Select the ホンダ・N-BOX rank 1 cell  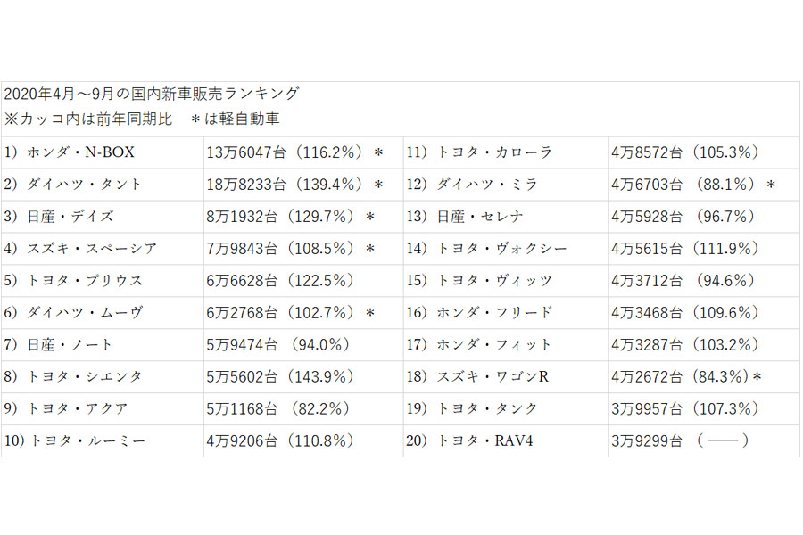coord(82,152)
